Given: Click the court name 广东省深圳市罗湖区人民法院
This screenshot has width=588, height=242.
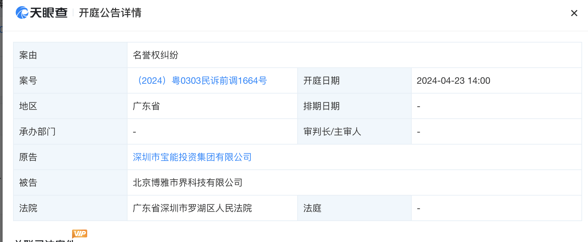Looking at the screenshot, I should point(192,208).
